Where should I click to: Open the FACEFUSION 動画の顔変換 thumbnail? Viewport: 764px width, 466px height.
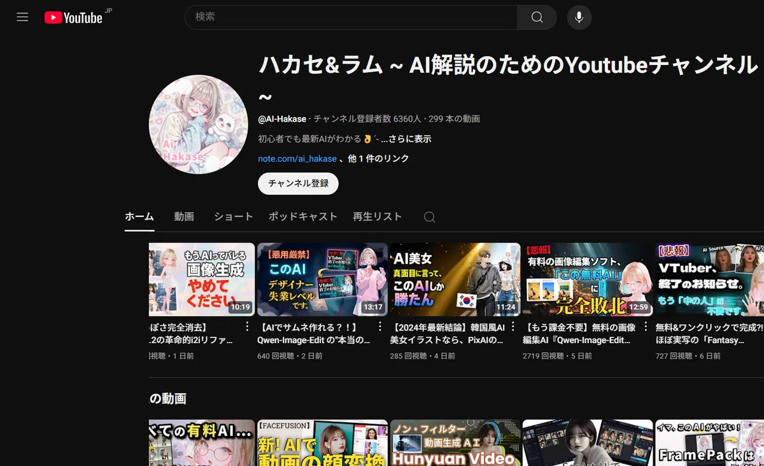pos(322,442)
